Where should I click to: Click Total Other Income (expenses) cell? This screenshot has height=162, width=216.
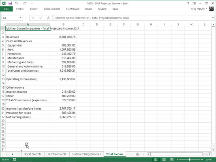[28, 100]
